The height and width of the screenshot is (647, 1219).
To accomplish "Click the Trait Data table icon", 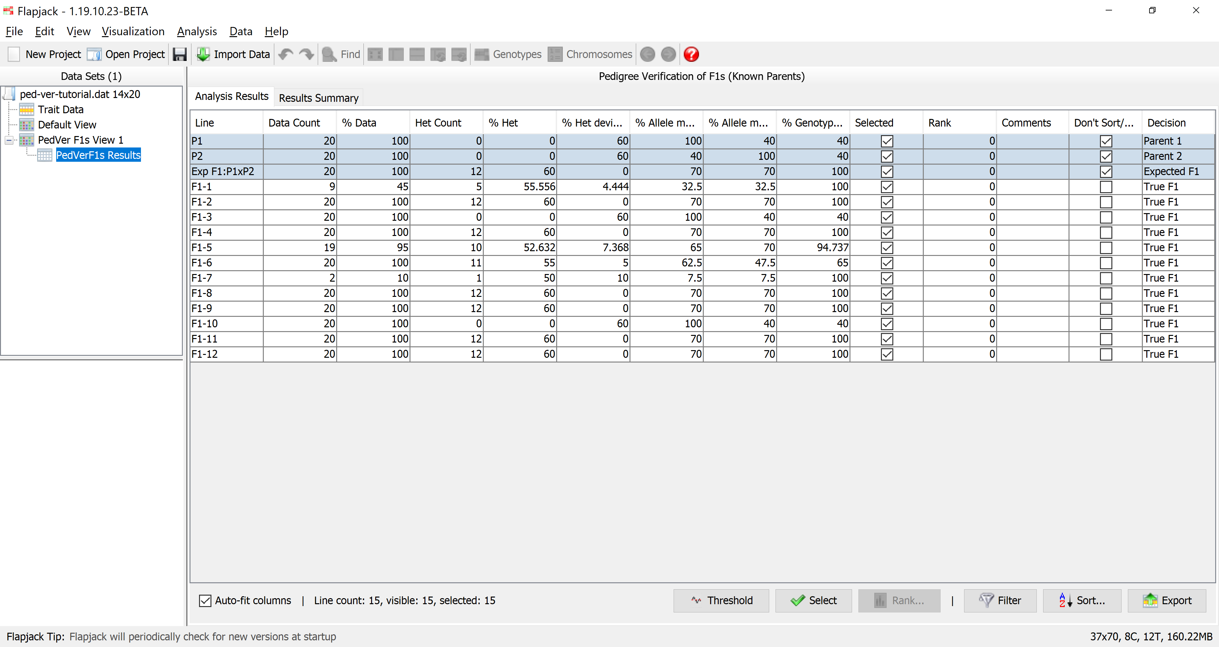I will point(26,109).
